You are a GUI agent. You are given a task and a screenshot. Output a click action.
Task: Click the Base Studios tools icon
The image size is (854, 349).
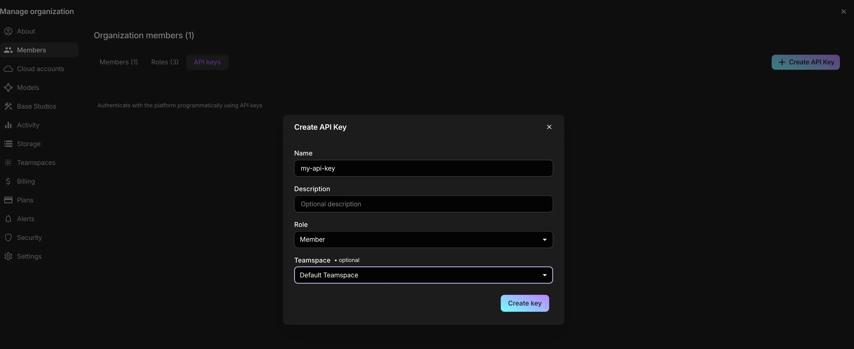tap(8, 106)
